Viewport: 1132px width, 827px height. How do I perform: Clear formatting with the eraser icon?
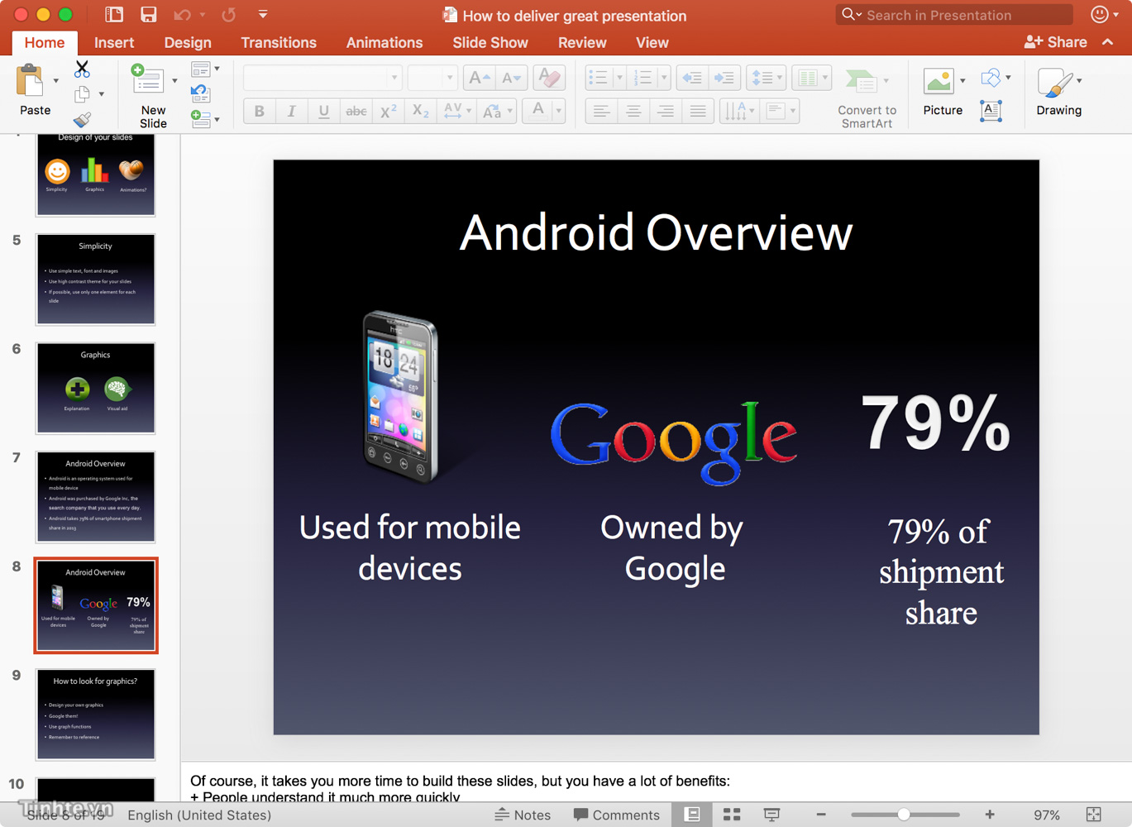coord(548,79)
